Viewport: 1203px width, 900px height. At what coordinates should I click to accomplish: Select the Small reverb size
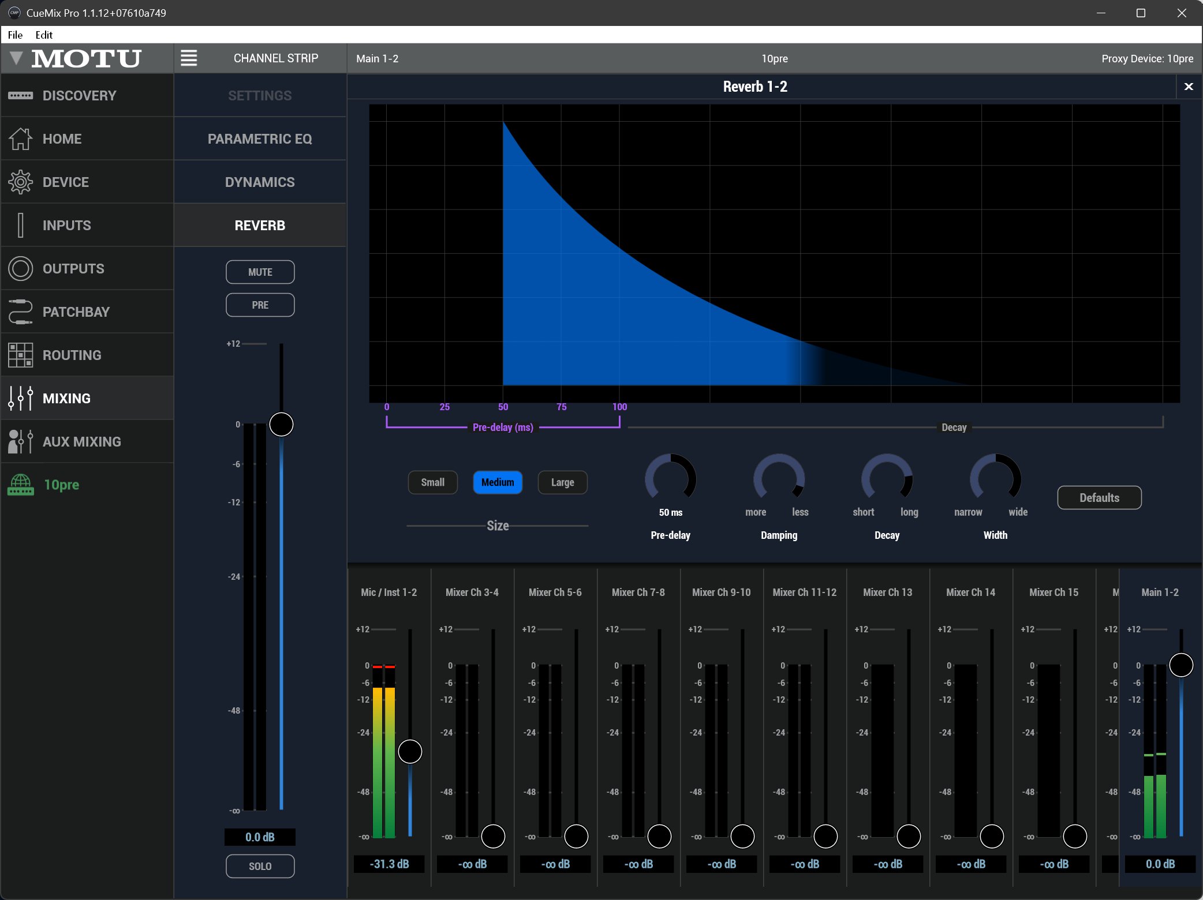[x=433, y=482]
